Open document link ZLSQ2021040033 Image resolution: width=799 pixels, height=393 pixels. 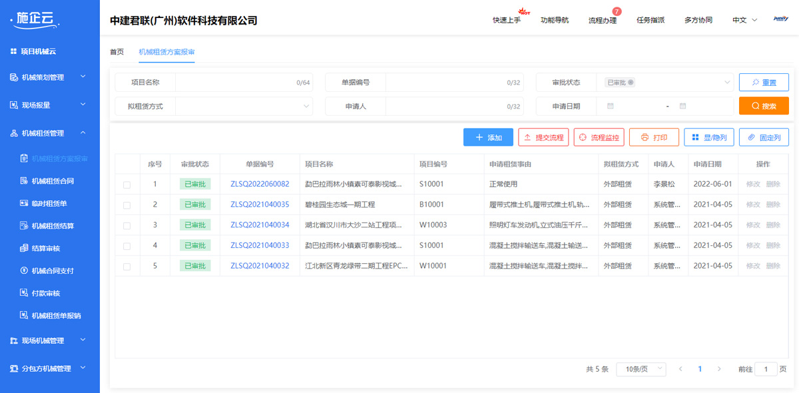coord(260,246)
